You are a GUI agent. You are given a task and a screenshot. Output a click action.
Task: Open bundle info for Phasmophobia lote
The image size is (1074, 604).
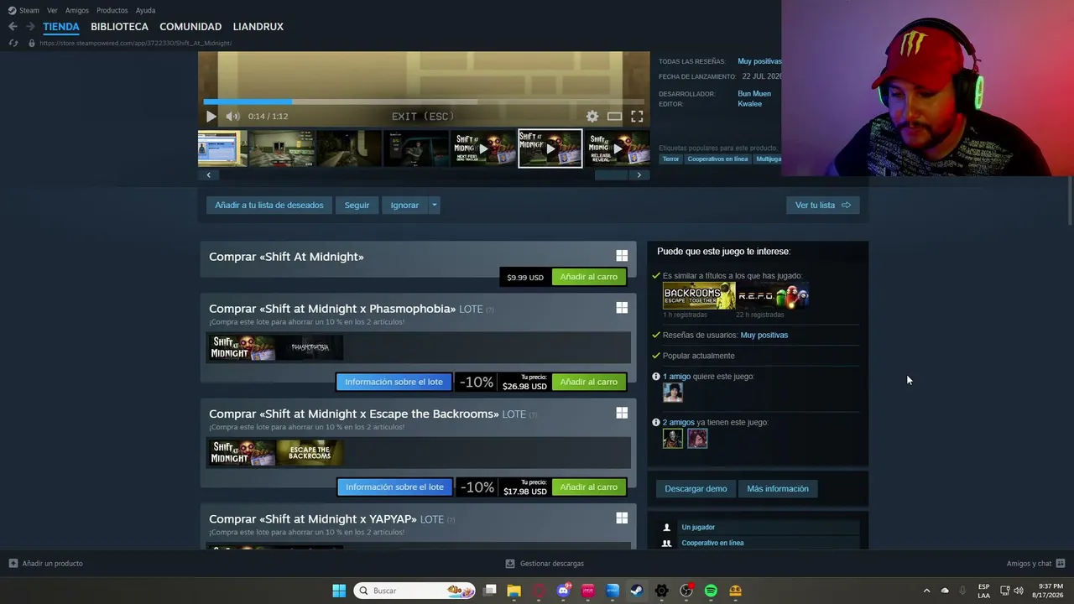click(x=394, y=382)
